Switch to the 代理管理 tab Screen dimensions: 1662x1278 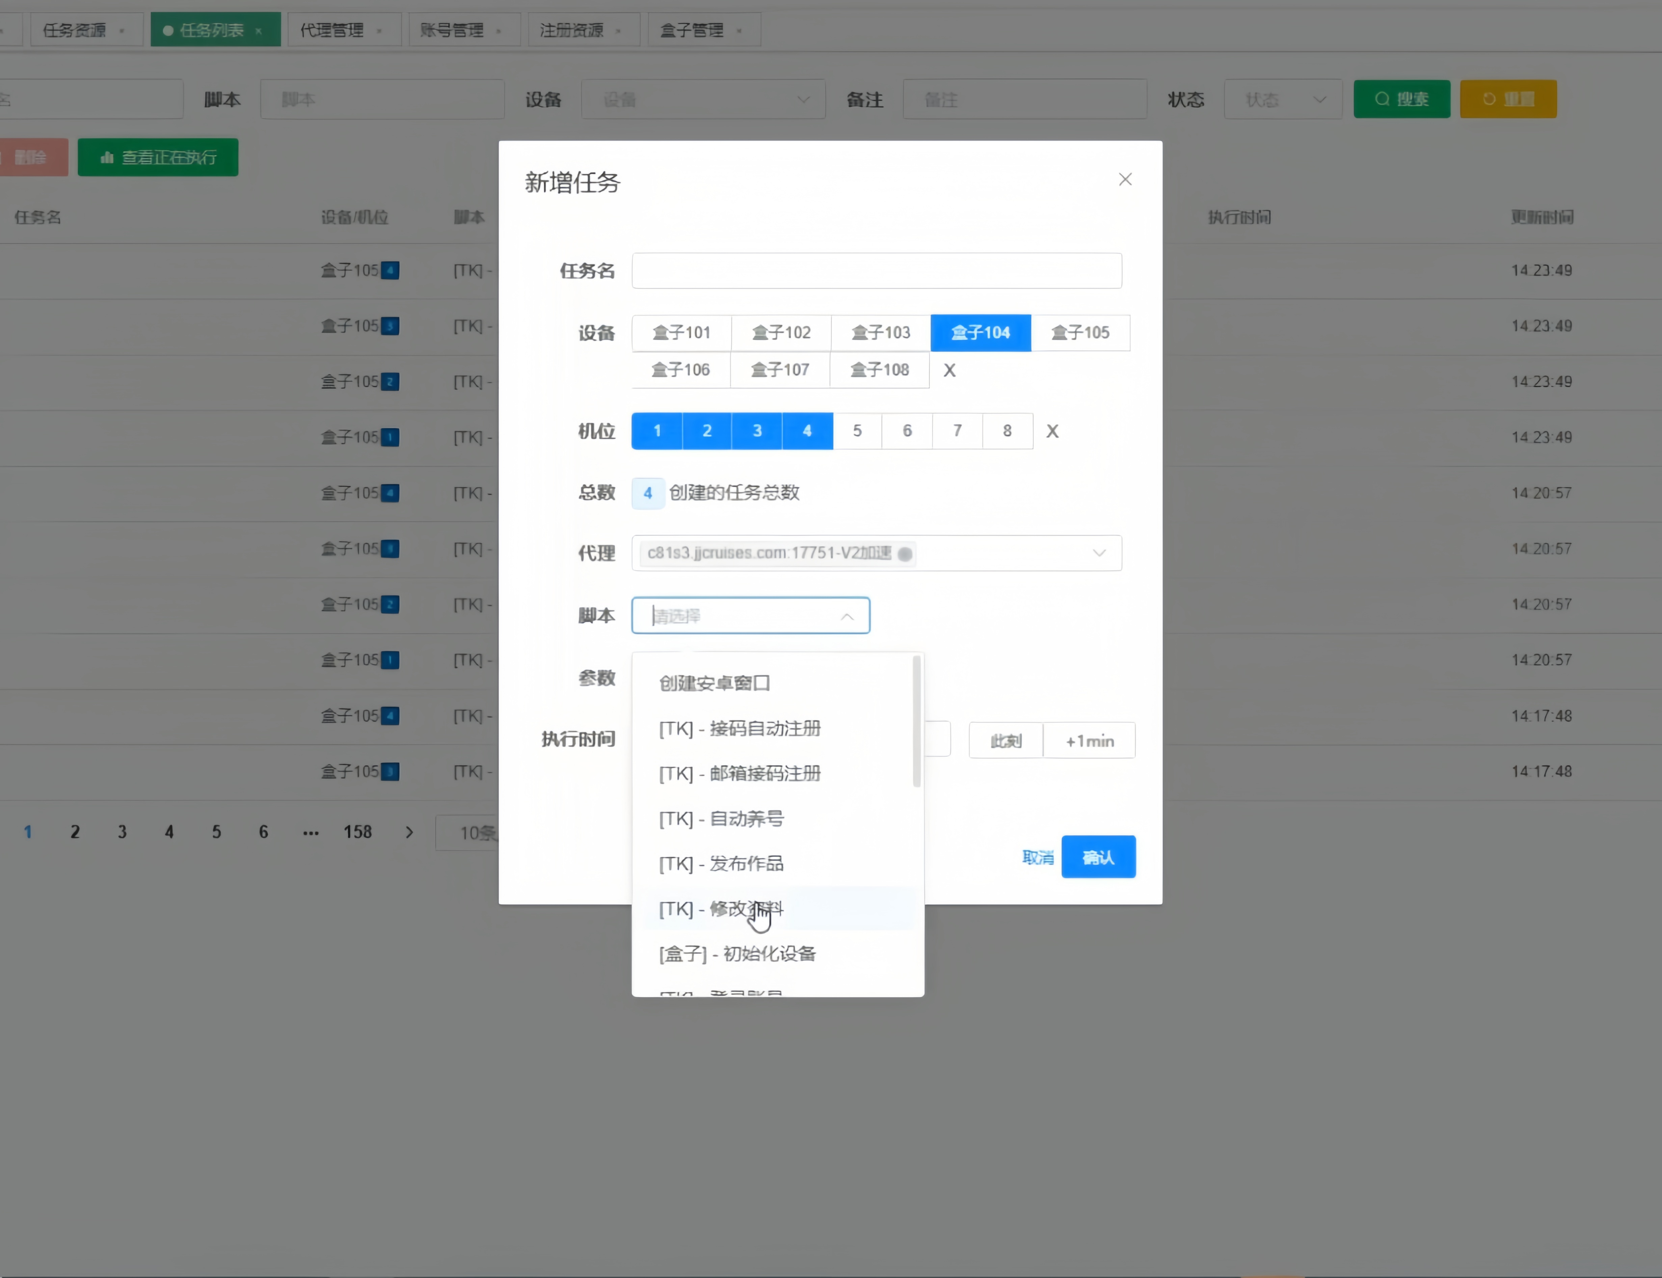(x=332, y=30)
